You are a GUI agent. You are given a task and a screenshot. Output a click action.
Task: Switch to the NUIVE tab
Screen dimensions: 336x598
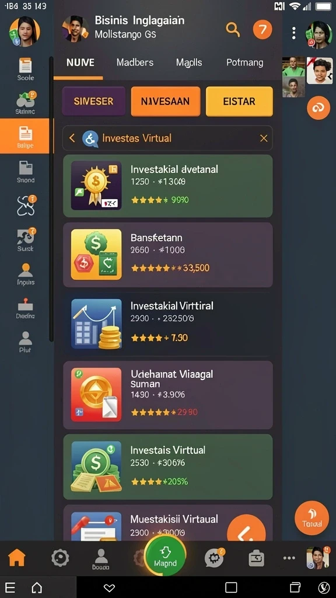(x=80, y=62)
